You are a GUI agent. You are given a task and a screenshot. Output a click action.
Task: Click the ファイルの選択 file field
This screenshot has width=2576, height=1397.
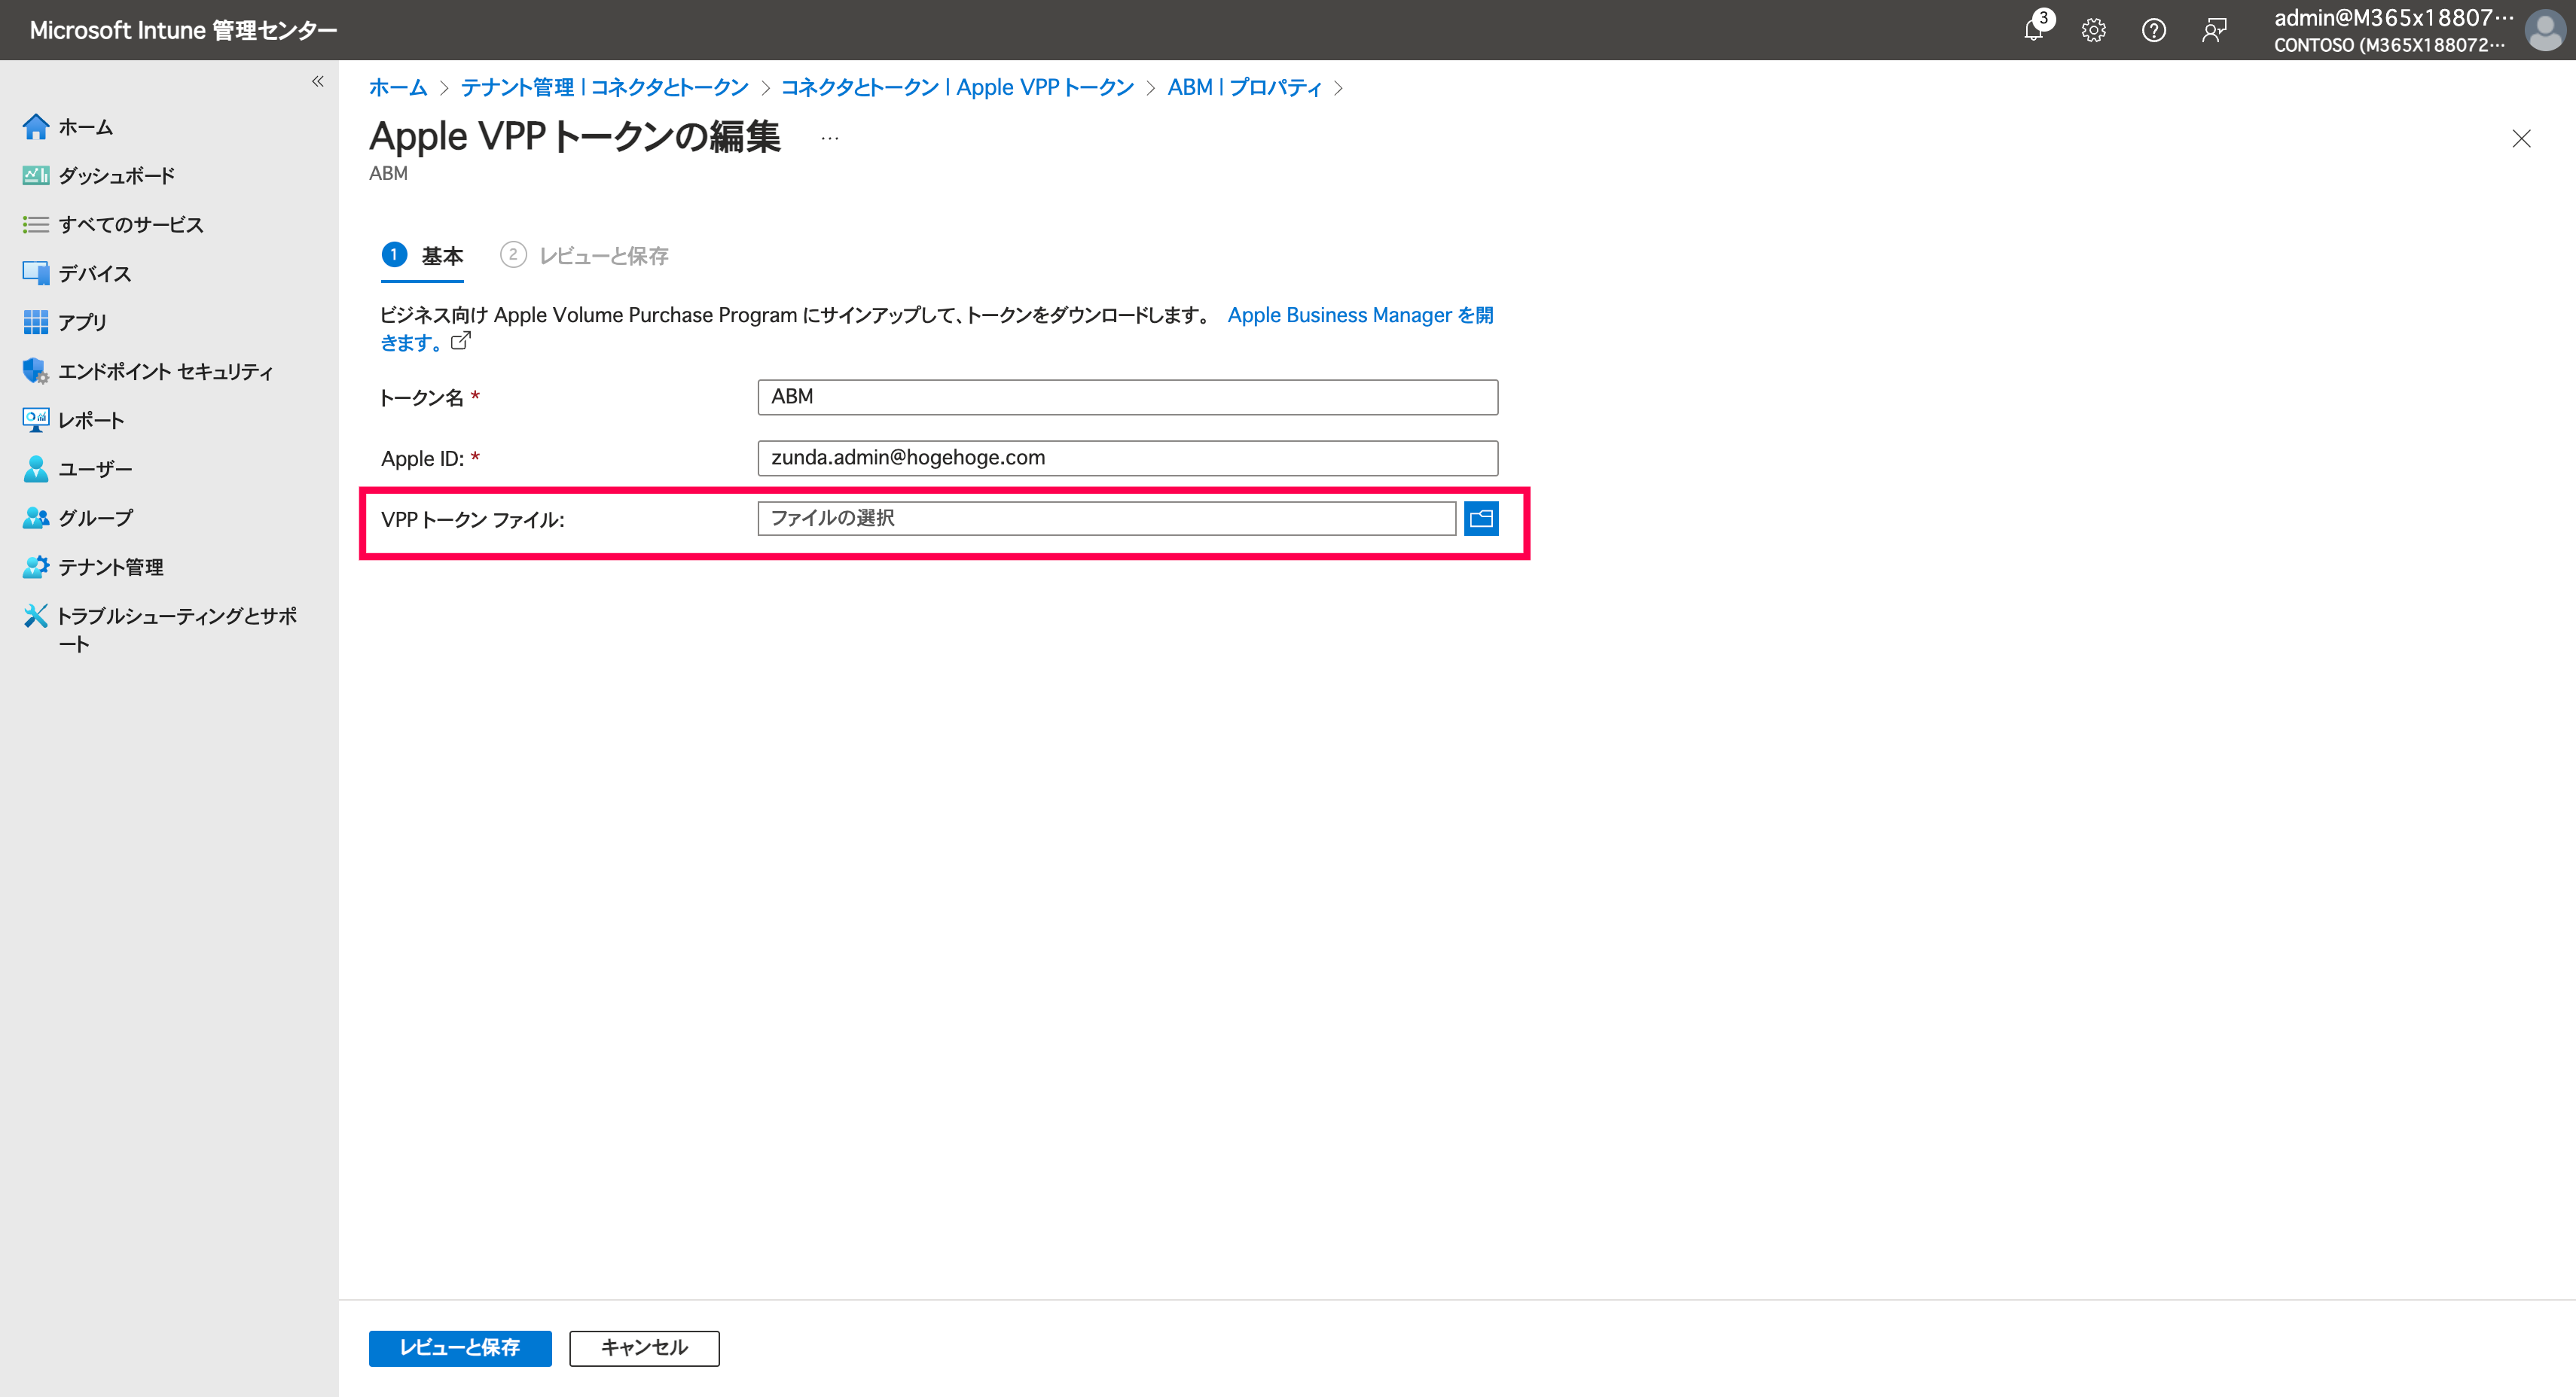pyautogui.click(x=1106, y=519)
